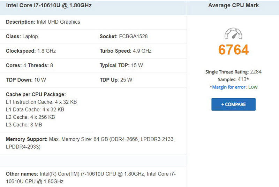Open the Margin for error link
Screen dimensions: 279x187
[228, 87]
